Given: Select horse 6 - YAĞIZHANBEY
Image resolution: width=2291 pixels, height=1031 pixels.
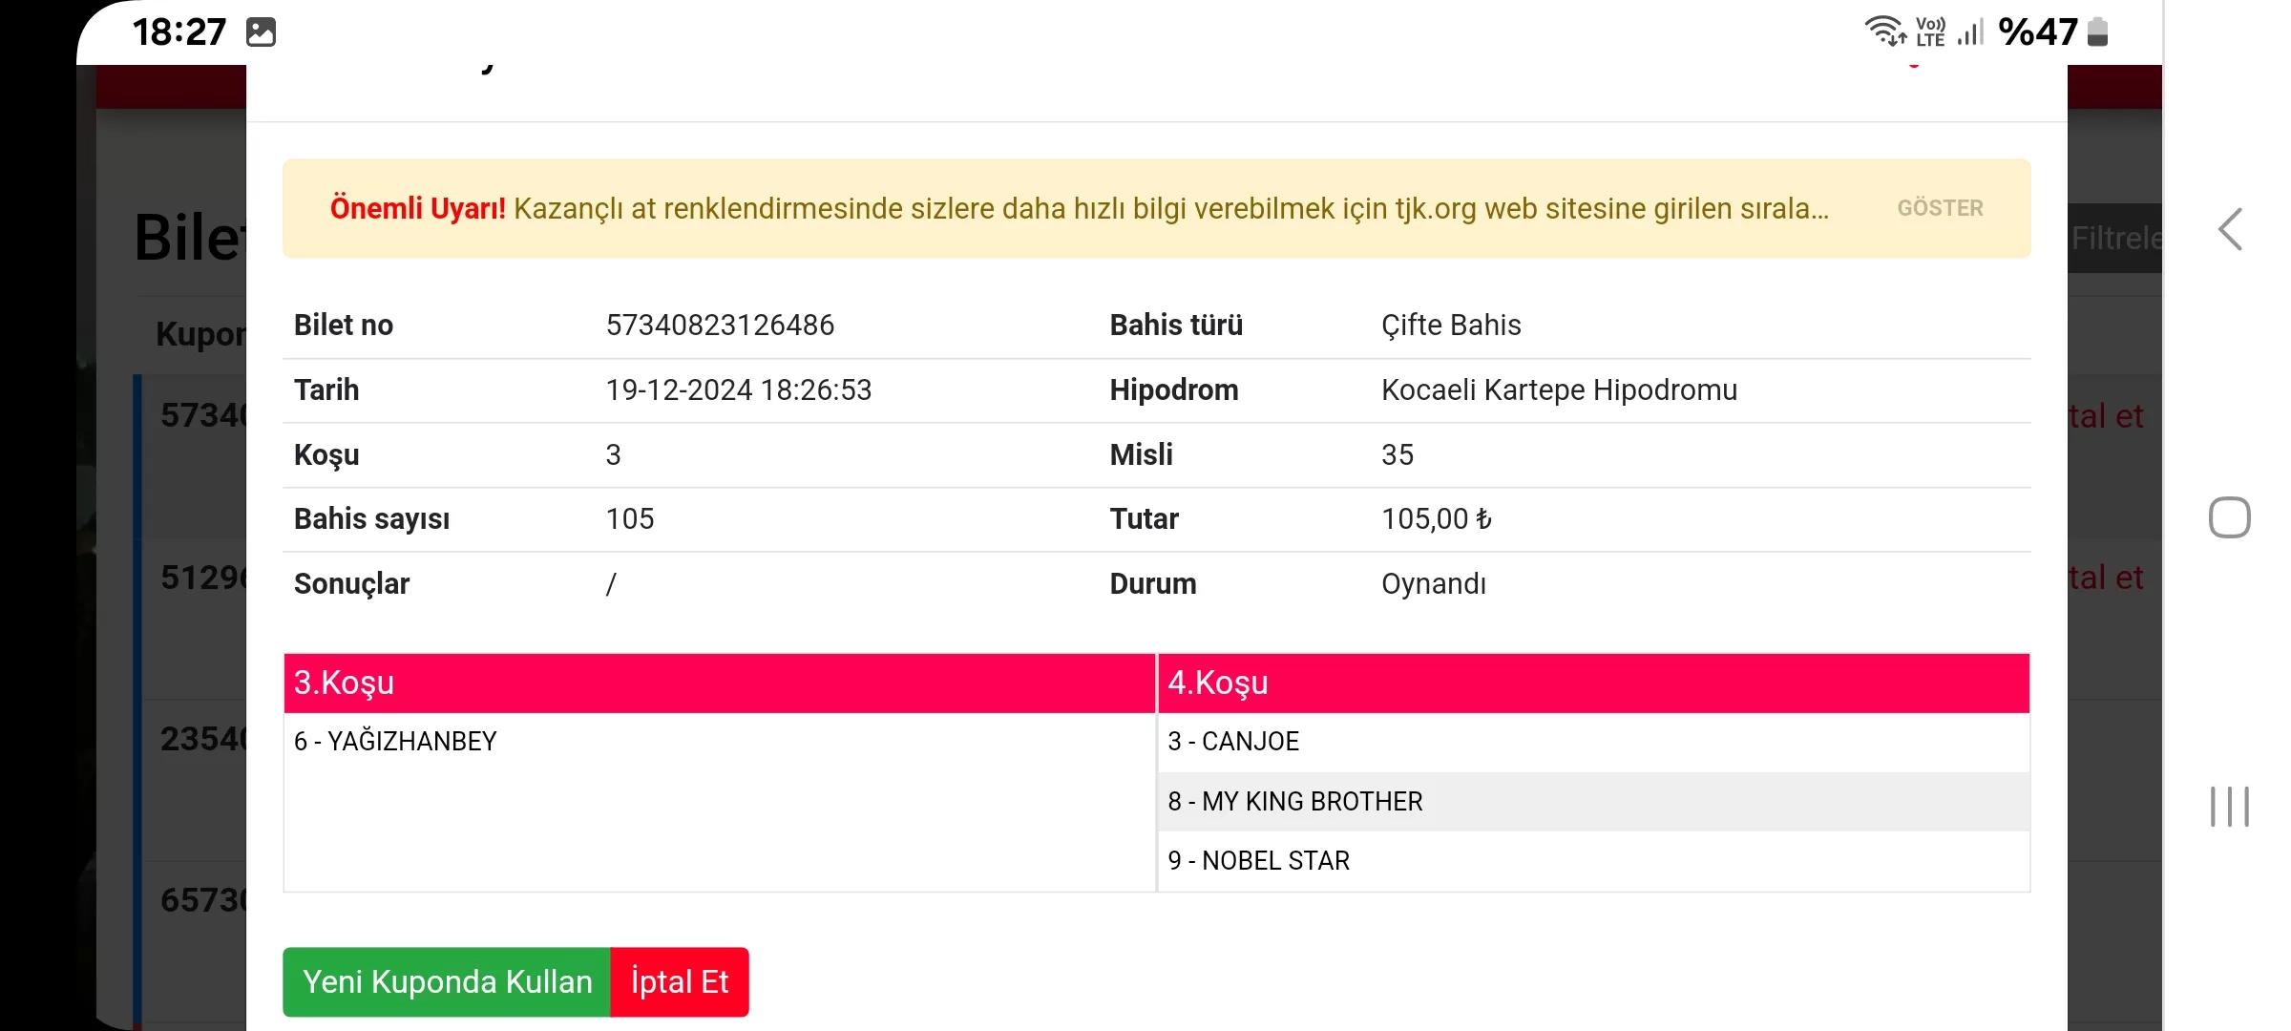Looking at the screenshot, I should [395, 742].
